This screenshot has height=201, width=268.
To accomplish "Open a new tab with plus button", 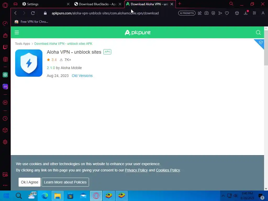I will tap(180, 4).
